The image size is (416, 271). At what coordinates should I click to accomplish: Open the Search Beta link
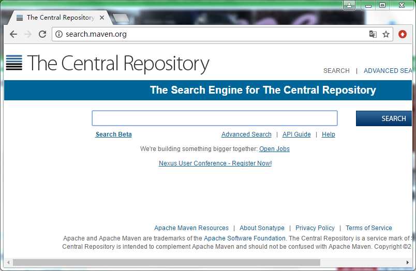[113, 134]
